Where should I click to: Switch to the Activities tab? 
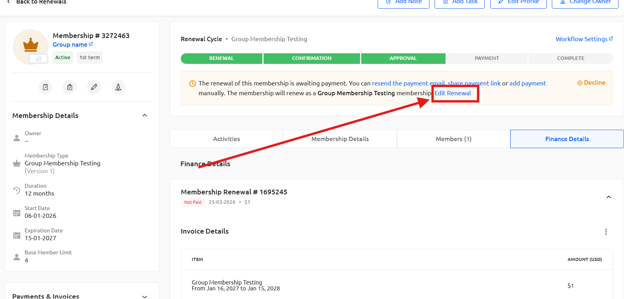(x=226, y=139)
